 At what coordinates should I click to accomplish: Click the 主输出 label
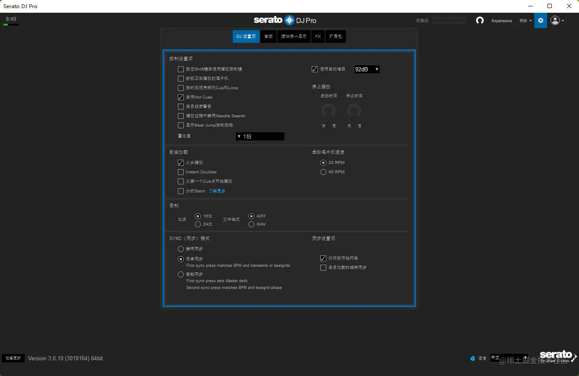(x=422, y=21)
